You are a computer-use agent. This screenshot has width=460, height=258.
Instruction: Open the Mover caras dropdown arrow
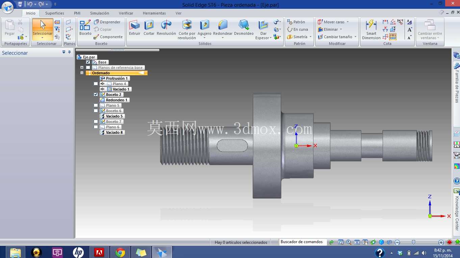point(348,22)
